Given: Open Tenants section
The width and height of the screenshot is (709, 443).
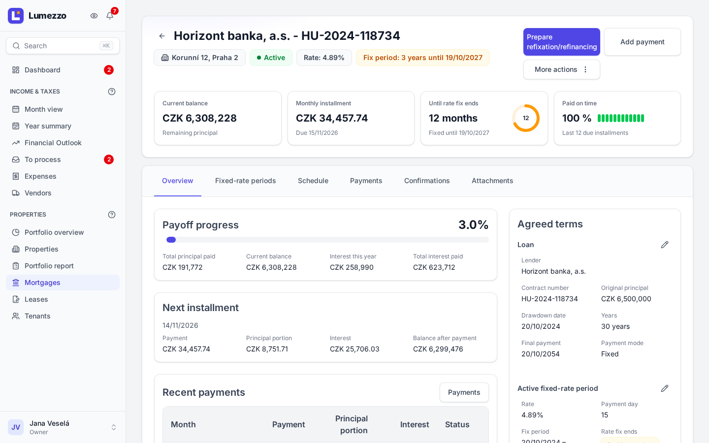Looking at the screenshot, I should pos(63,316).
